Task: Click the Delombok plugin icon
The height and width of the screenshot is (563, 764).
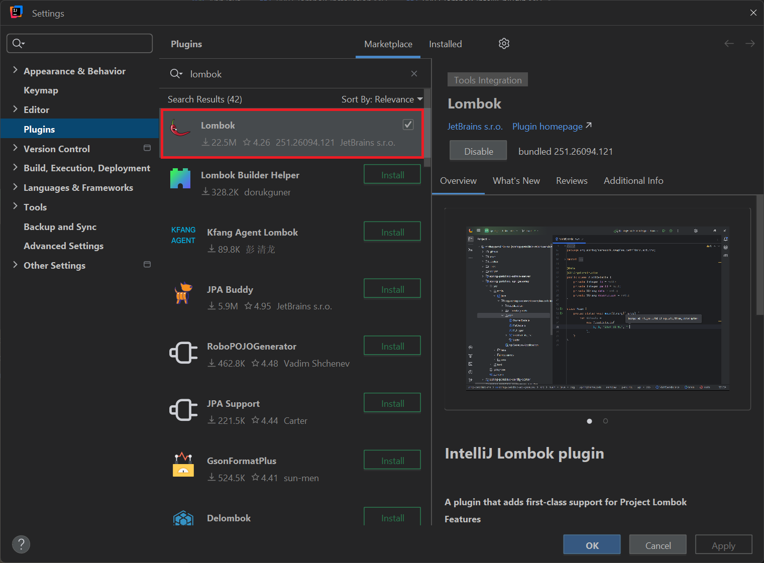Action: click(183, 518)
